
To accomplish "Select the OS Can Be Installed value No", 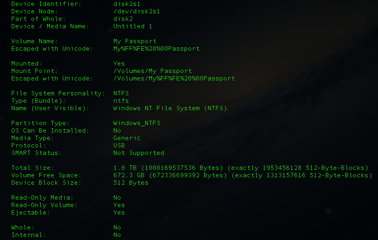I will (x=117, y=131).
